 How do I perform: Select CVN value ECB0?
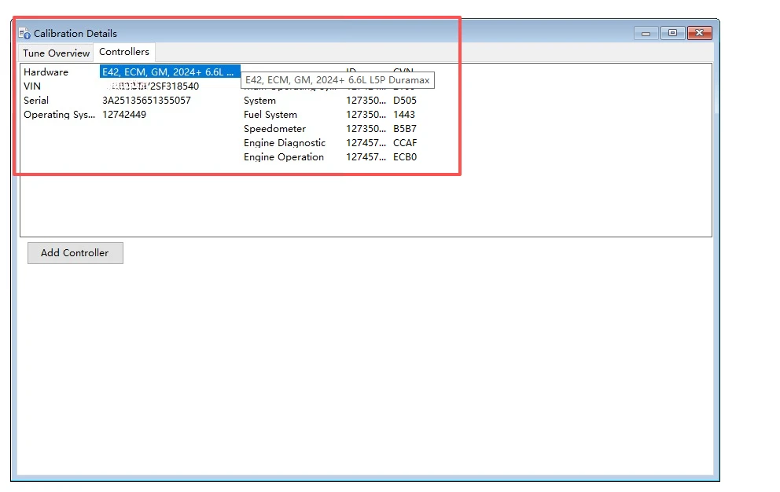(x=405, y=157)
